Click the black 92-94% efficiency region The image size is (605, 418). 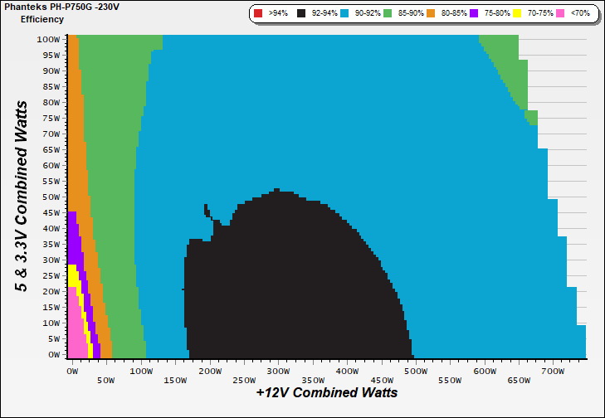290,282
